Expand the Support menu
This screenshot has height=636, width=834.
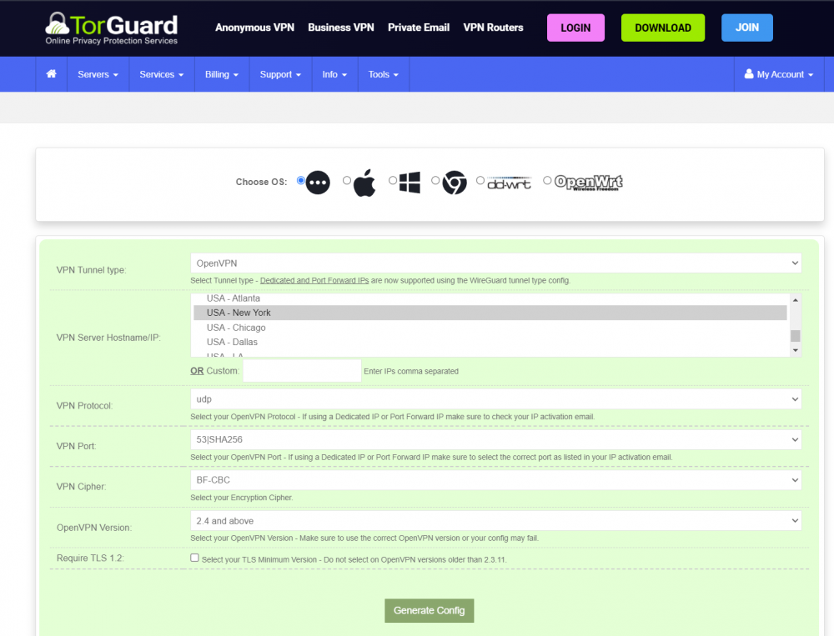pos(280,74)
